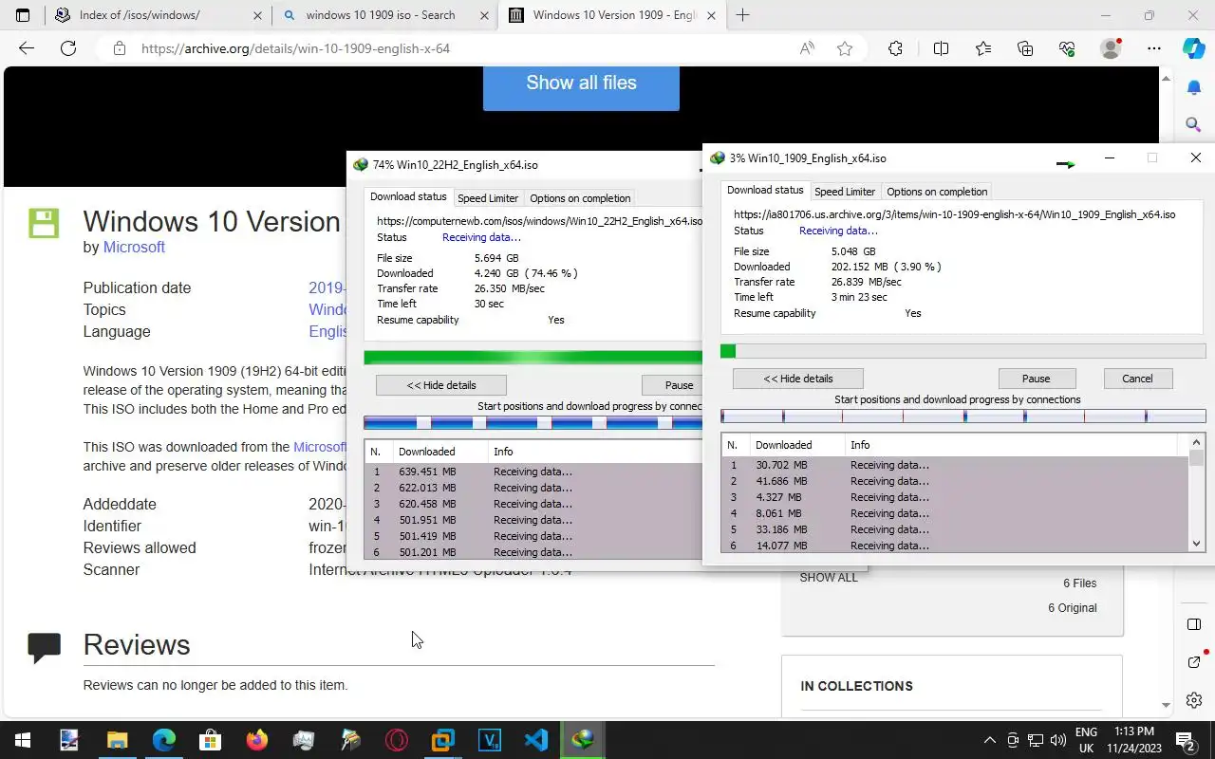Select connection row with 14.077 MB downloaded
Screen dimensions: 1215x759
955,546
